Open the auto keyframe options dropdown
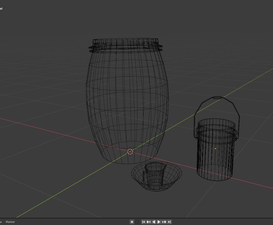Screen dimensions: 273x225 pyautogui.click(x=137, y=222)
